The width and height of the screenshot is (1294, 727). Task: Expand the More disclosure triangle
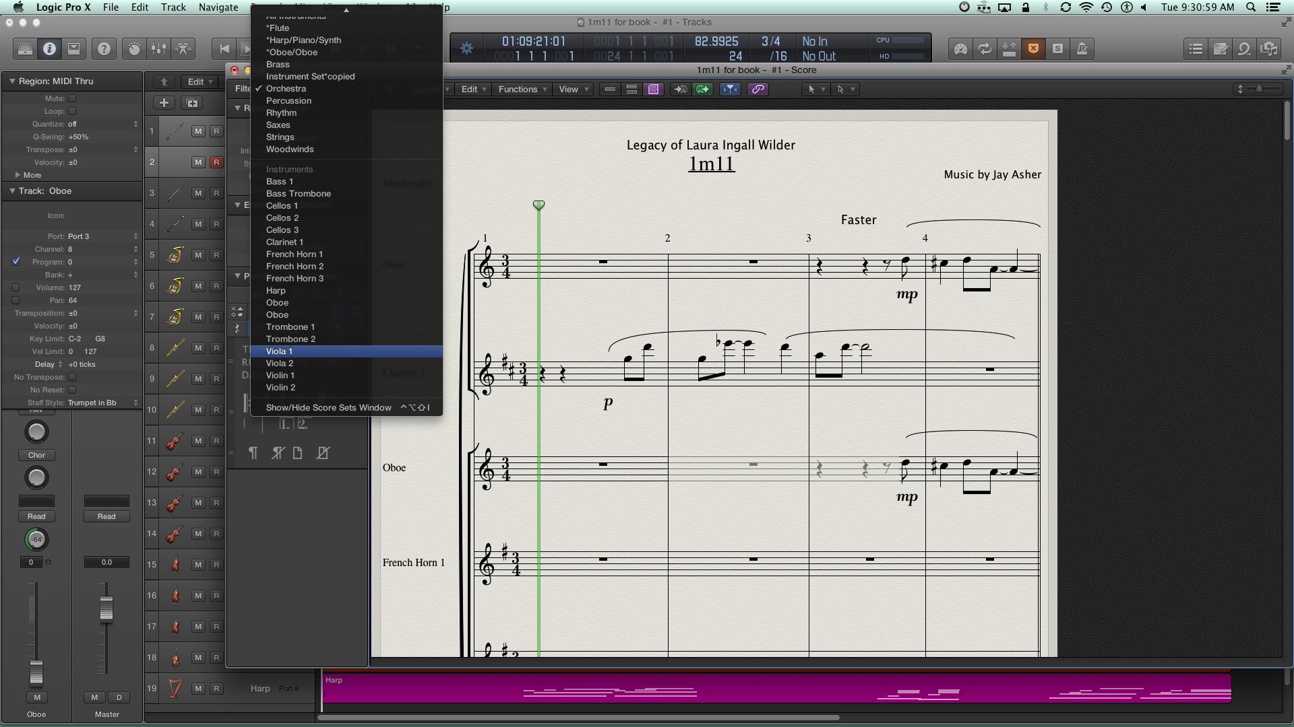(x=18, y=175)
